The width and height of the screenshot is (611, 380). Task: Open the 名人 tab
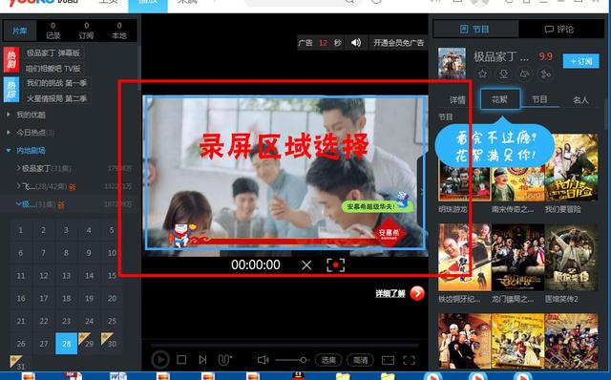tap(580, 100)
